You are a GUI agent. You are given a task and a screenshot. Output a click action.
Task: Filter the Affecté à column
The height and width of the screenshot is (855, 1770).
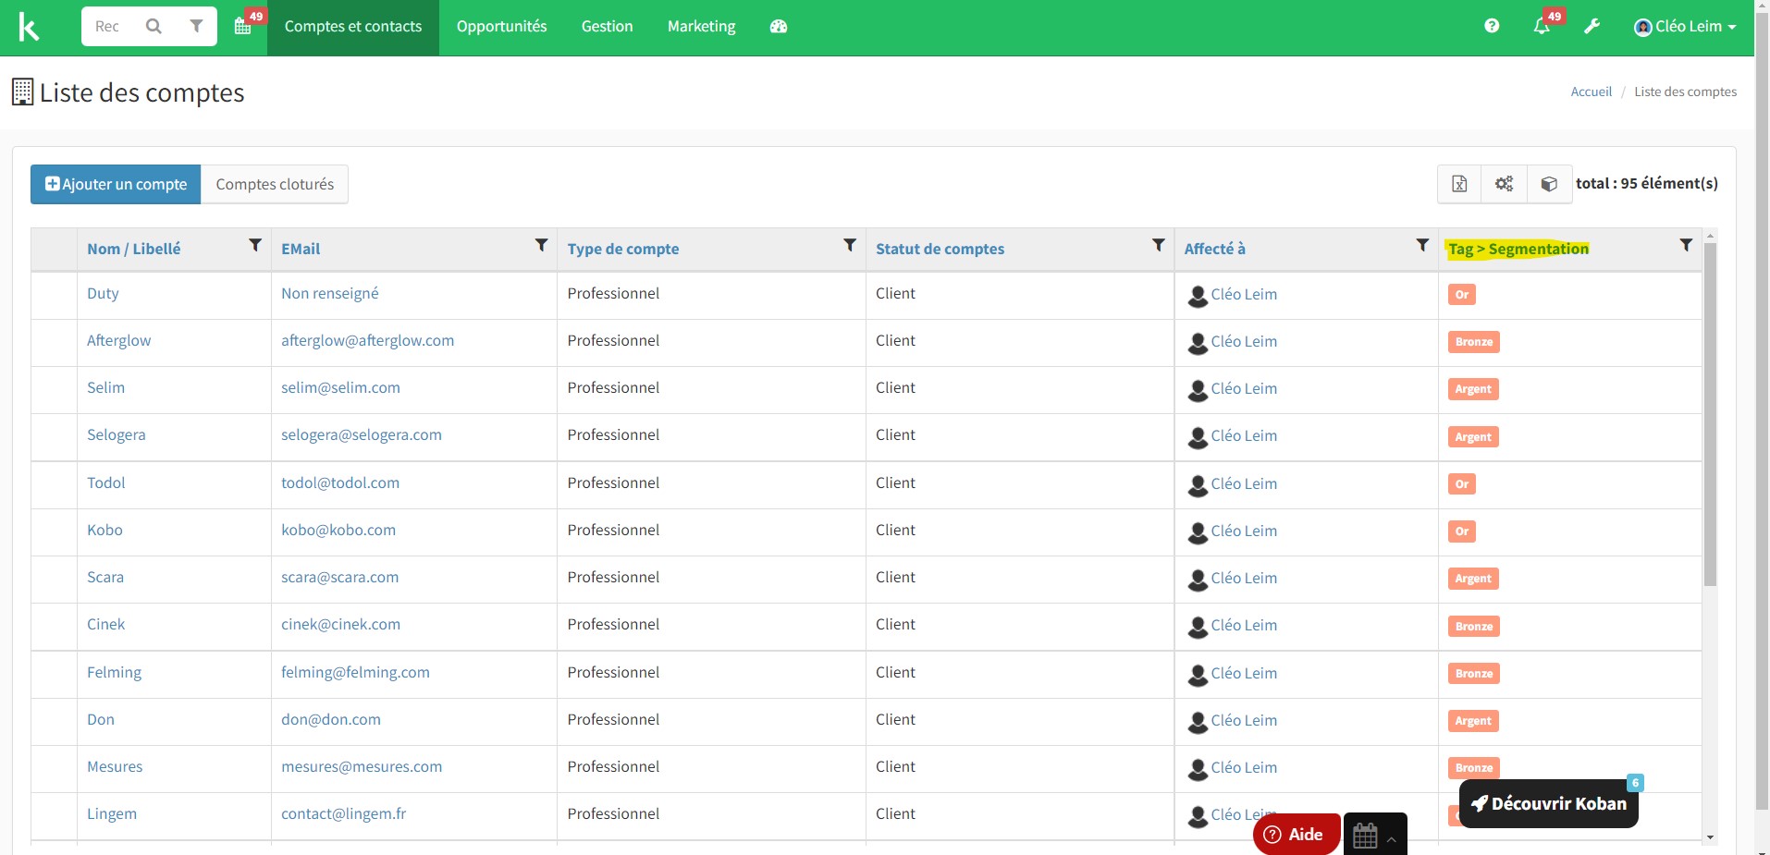1422,245
